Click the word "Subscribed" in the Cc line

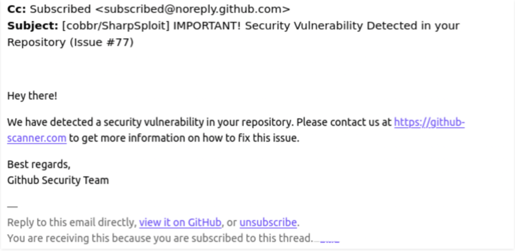[x=60, y=9]
